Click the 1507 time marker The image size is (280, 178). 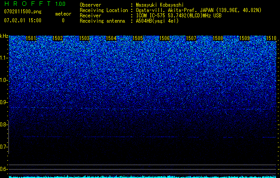191,38
